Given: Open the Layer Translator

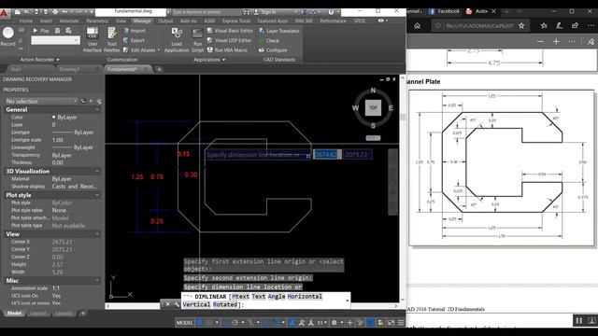Looking at the screenshot, I should tap(279, 31).
